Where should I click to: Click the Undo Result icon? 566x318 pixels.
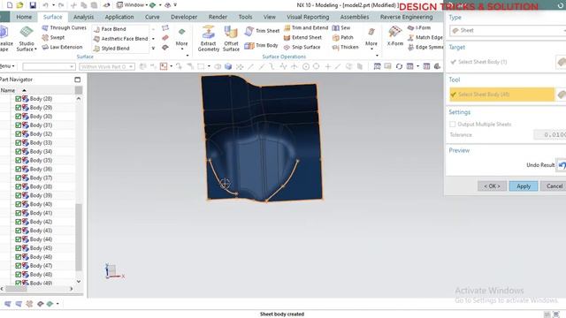coord(562,165)
